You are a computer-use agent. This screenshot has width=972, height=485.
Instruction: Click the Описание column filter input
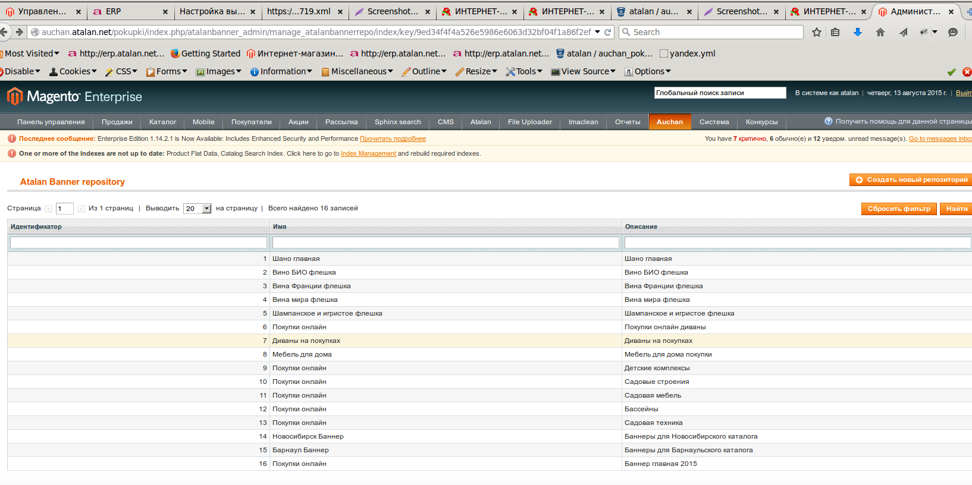(798, 242)
